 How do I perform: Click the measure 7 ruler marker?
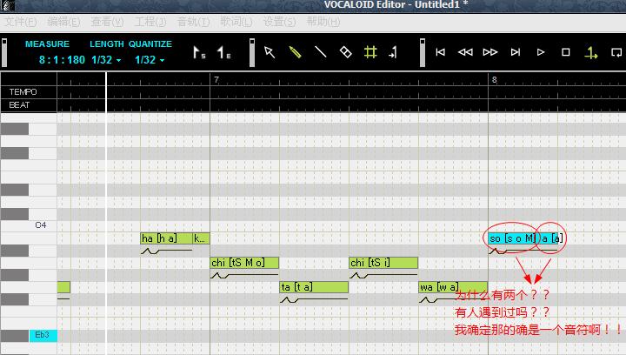click(216, 80)
